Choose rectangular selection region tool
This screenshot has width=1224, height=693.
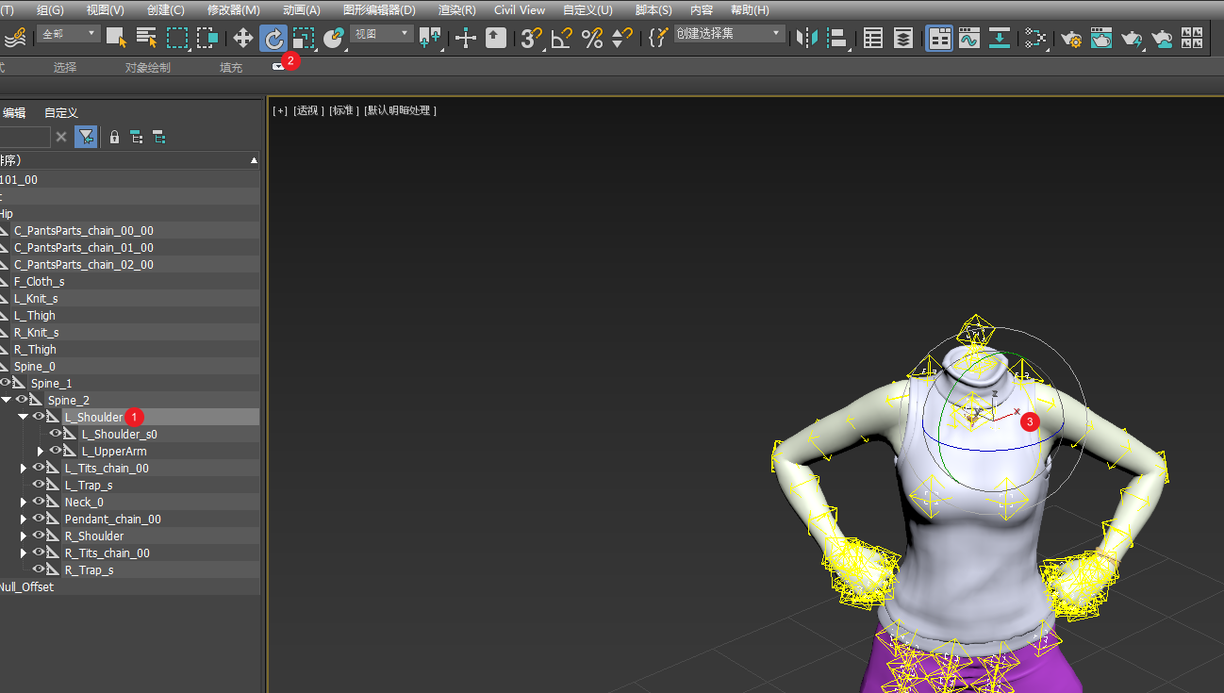click(x=177, y=38)
